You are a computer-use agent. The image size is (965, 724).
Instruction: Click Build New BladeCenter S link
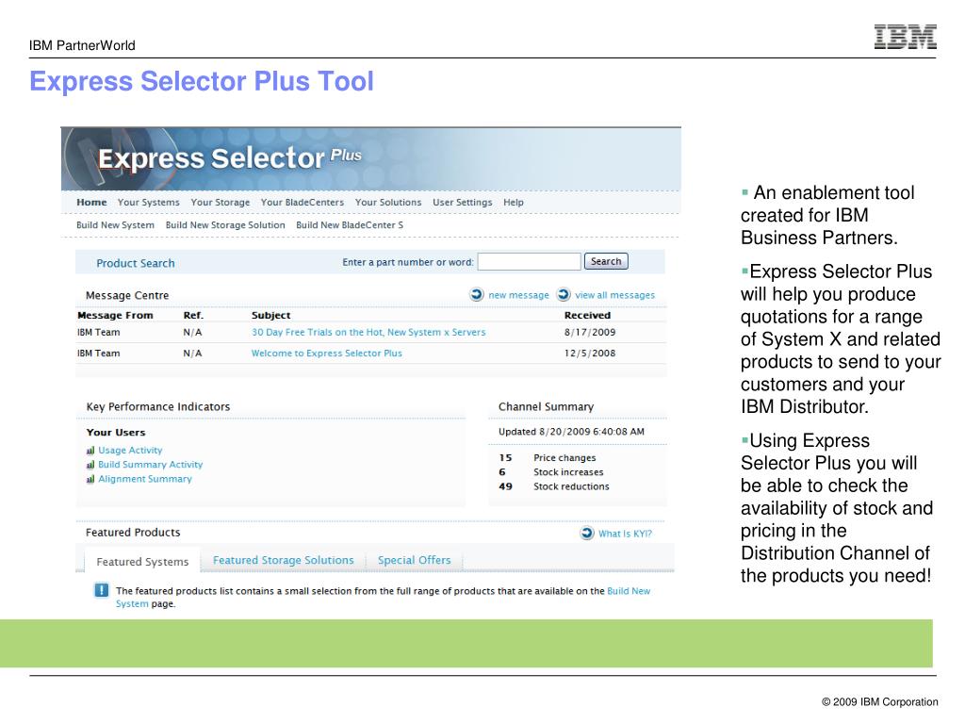click(350, 225)
